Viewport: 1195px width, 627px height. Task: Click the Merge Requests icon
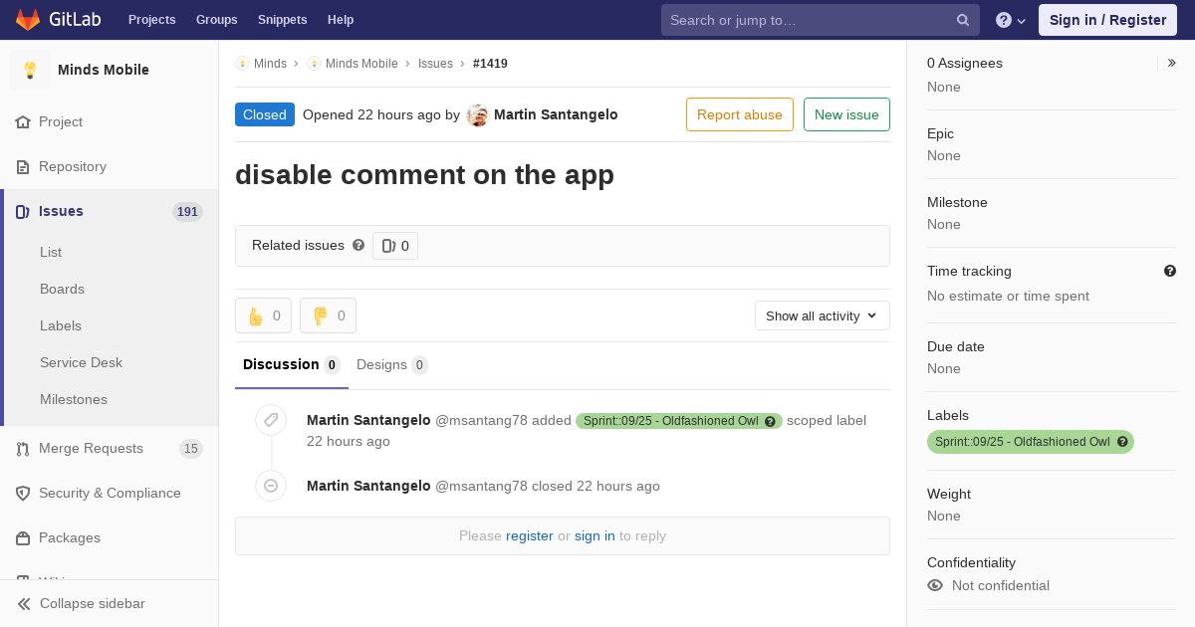23,449
